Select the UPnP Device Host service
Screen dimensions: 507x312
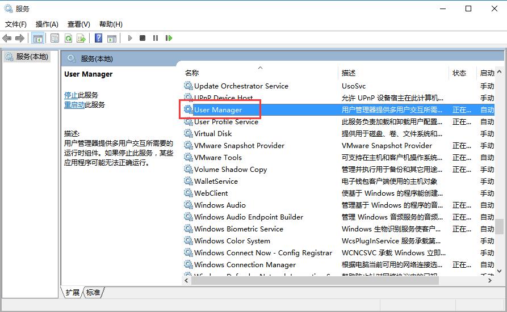point(224,98)
